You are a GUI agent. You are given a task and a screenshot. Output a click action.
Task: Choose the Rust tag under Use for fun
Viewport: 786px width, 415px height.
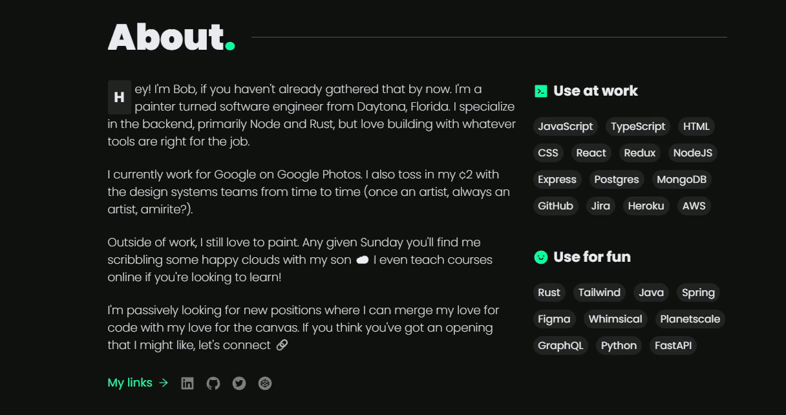[549, 293]
